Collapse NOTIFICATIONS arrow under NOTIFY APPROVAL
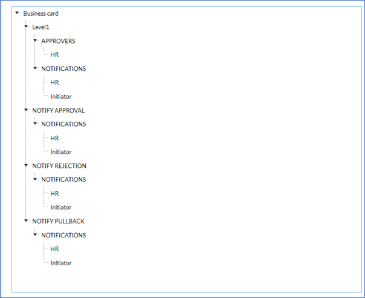365x298 pixels. coord(35,124)
